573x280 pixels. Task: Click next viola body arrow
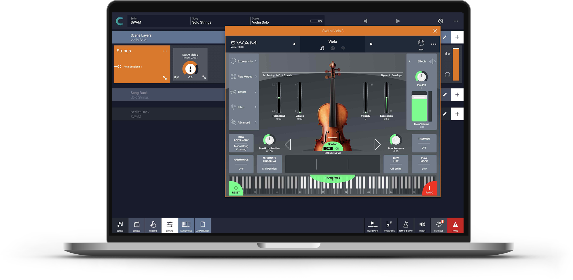377,145
